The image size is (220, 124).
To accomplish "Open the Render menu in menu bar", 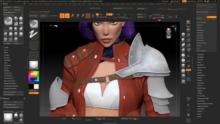I will (x=122, y=4).
